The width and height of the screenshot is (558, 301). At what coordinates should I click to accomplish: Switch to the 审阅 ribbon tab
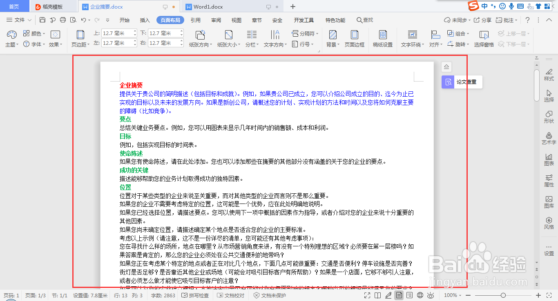pos(216,20)
